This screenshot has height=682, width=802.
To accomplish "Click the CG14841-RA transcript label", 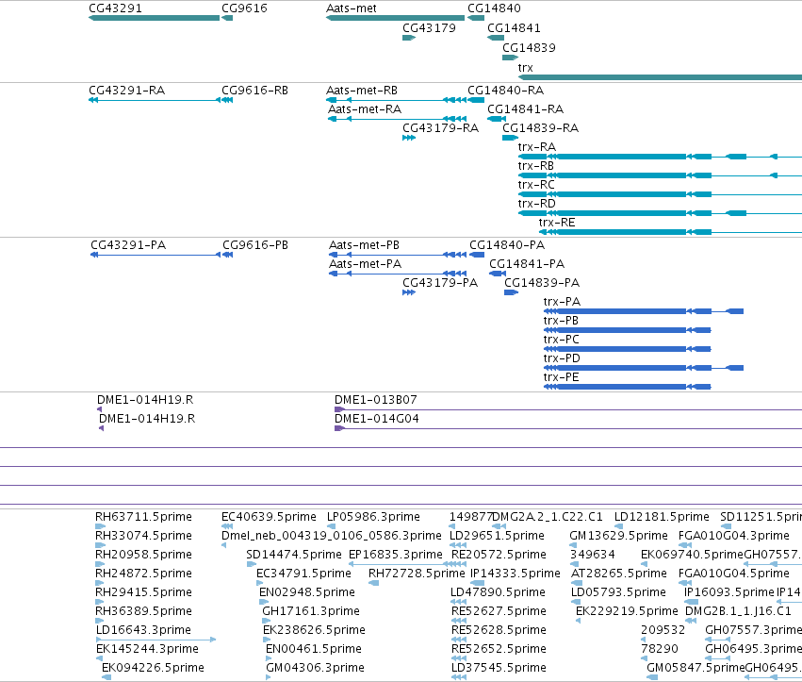I will pyautogui.click(x=525, y=109).
